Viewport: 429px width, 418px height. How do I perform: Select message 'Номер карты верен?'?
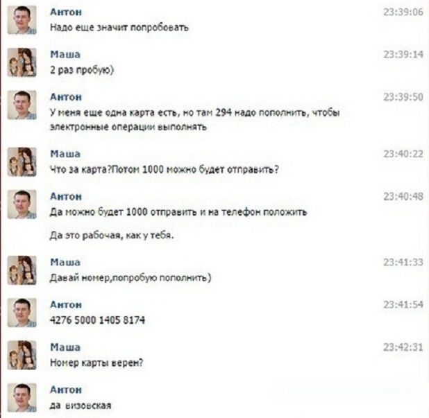[x=96, y=363]
